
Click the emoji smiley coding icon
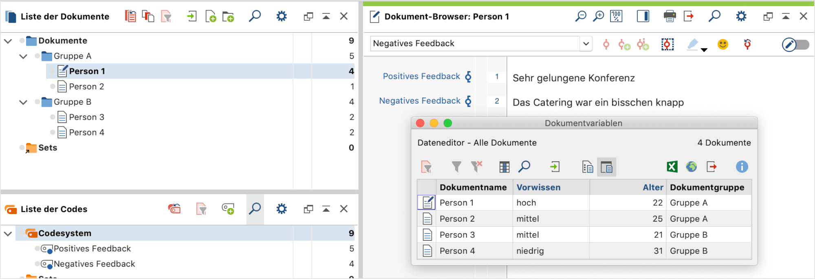click(722, 44)
